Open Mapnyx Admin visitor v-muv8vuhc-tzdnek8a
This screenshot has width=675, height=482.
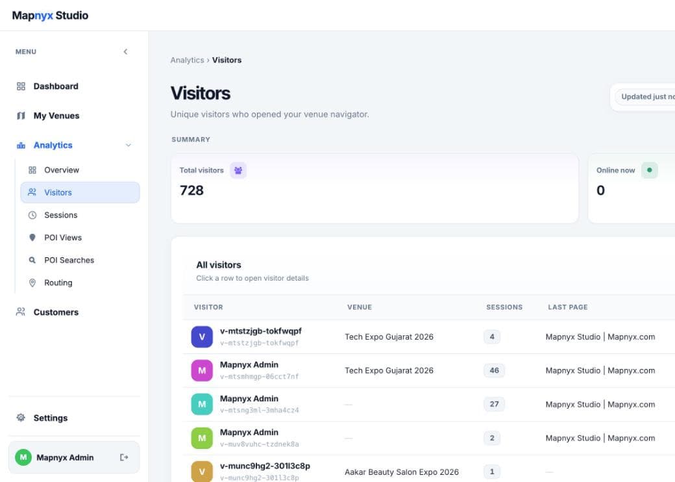click(429, 438)
